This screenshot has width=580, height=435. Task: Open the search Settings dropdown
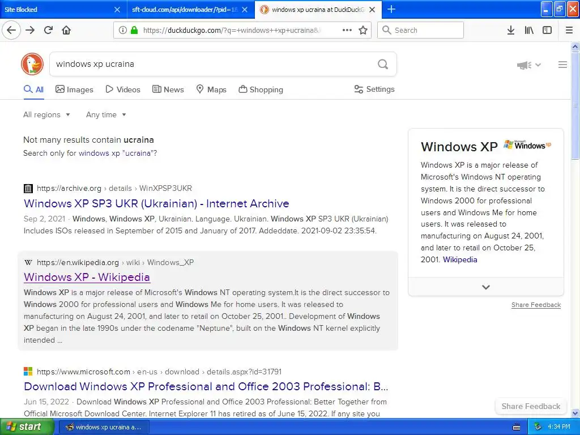(x=374, y=89)
